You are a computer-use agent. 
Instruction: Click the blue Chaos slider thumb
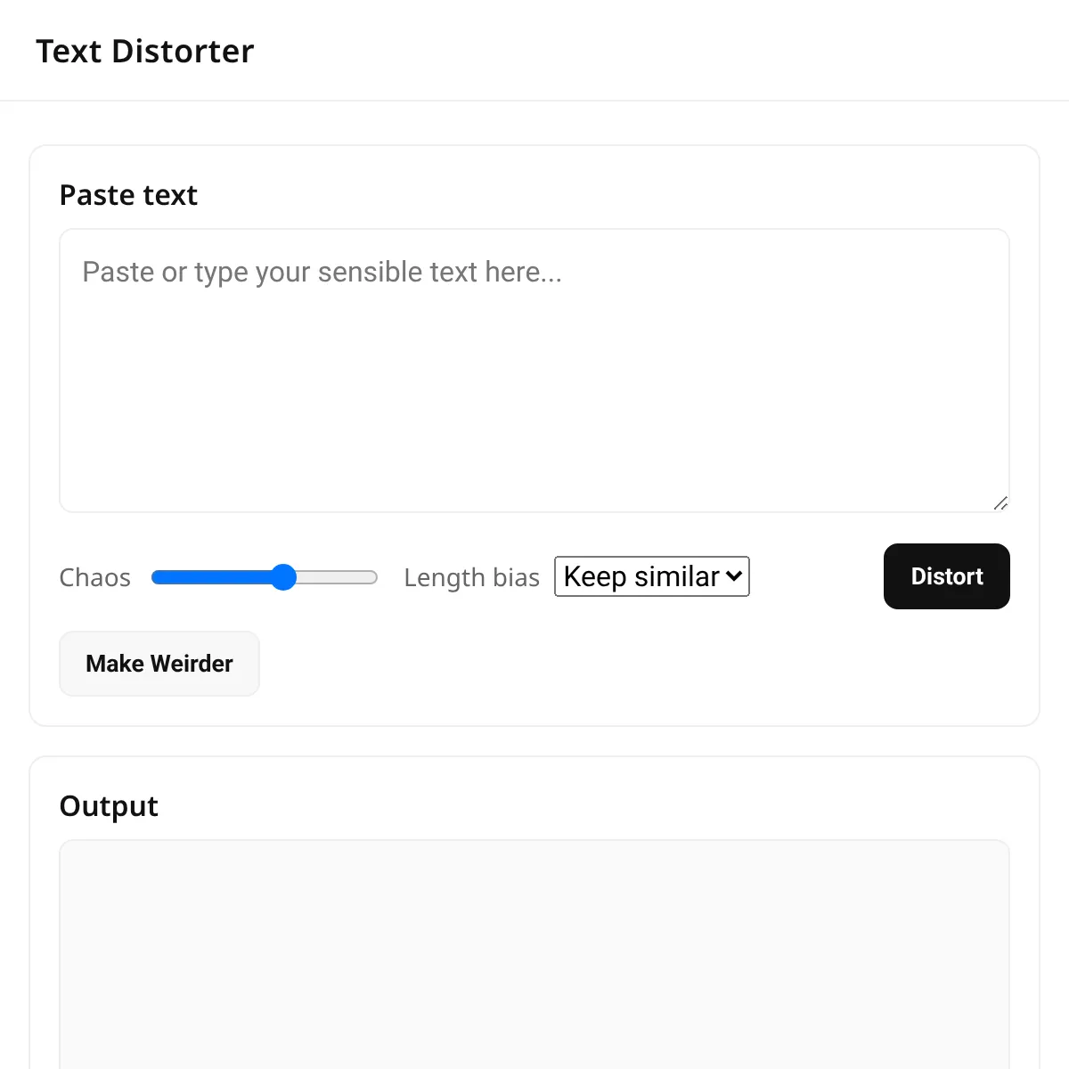(x=283, y=577)
